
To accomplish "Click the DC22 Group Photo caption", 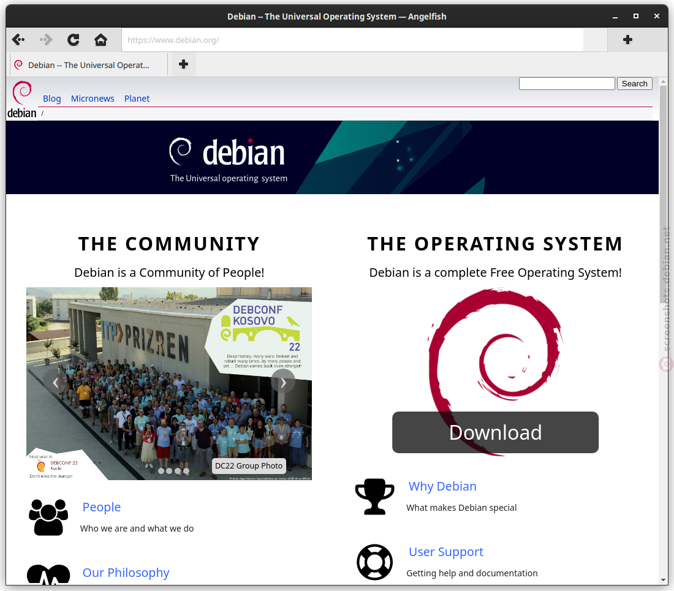I will tap(249, 466).
